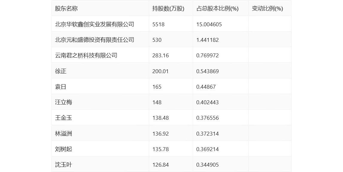Click shareholder name 徐正
Image resolution: width=343 pixels, height=172 pixels.
click(61, 71)
